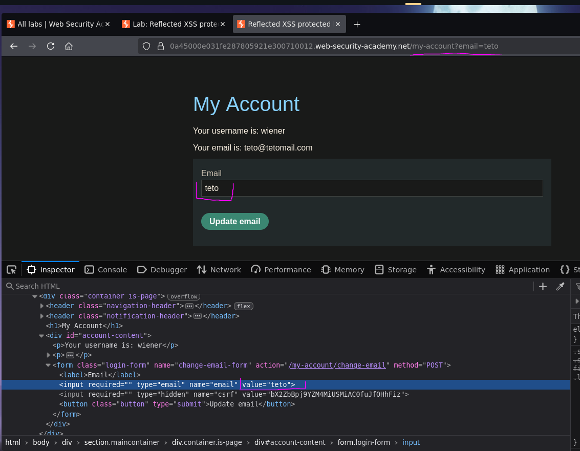Open the Performance panel
The width and height of the screenshot is (580, 451).
(x=281, y=270)
